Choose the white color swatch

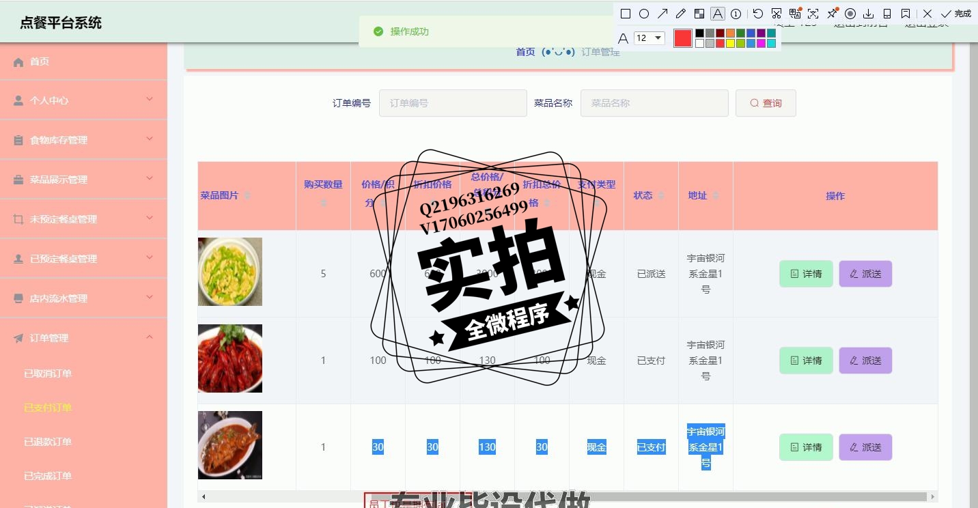pyautogui.click(x=699, y=43)
